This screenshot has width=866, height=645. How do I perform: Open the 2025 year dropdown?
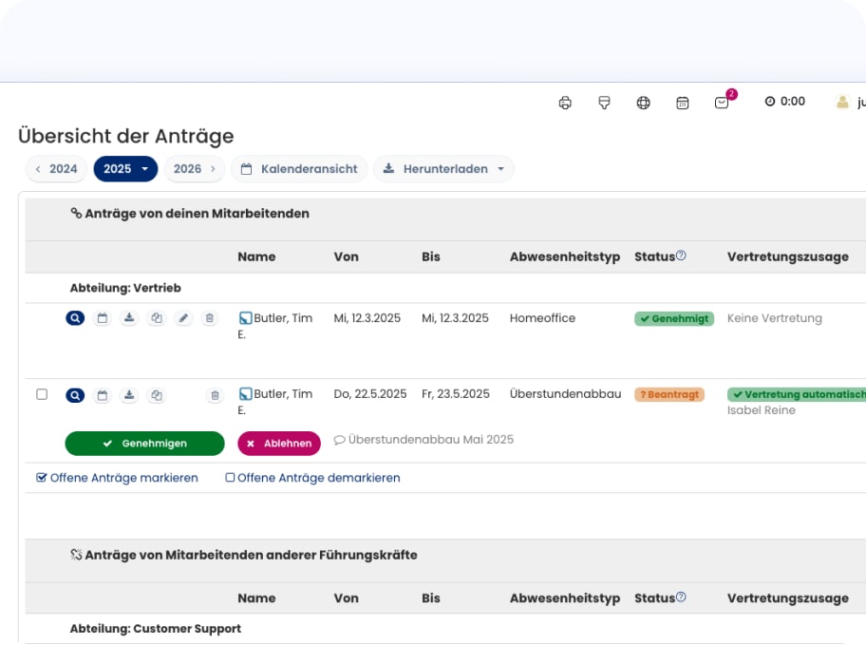tap(125, 169)
